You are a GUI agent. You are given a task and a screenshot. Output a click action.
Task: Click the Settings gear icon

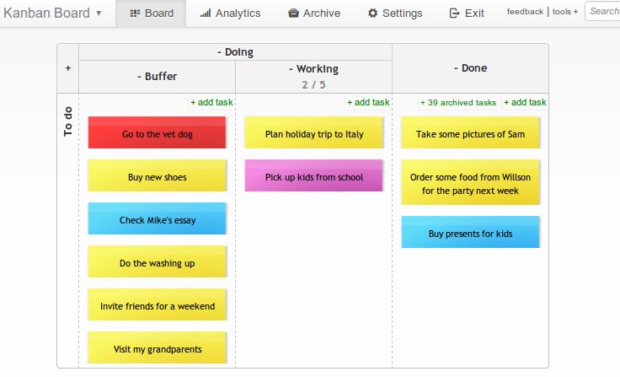click(x=372, y=13)
